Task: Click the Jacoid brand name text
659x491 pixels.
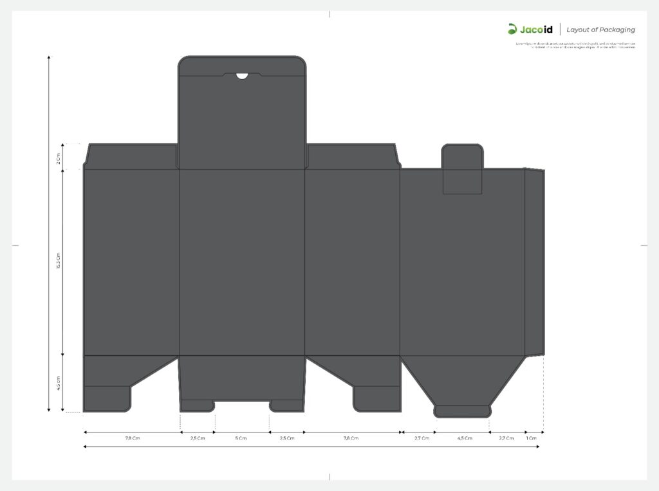Action: (535, 29)
